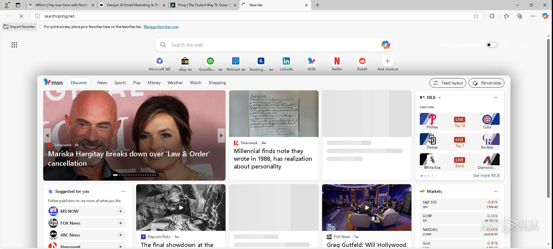This screenshot has width=553, height=249.
Task: Open the eBay shortcut tile
Action: pos(185,64)
